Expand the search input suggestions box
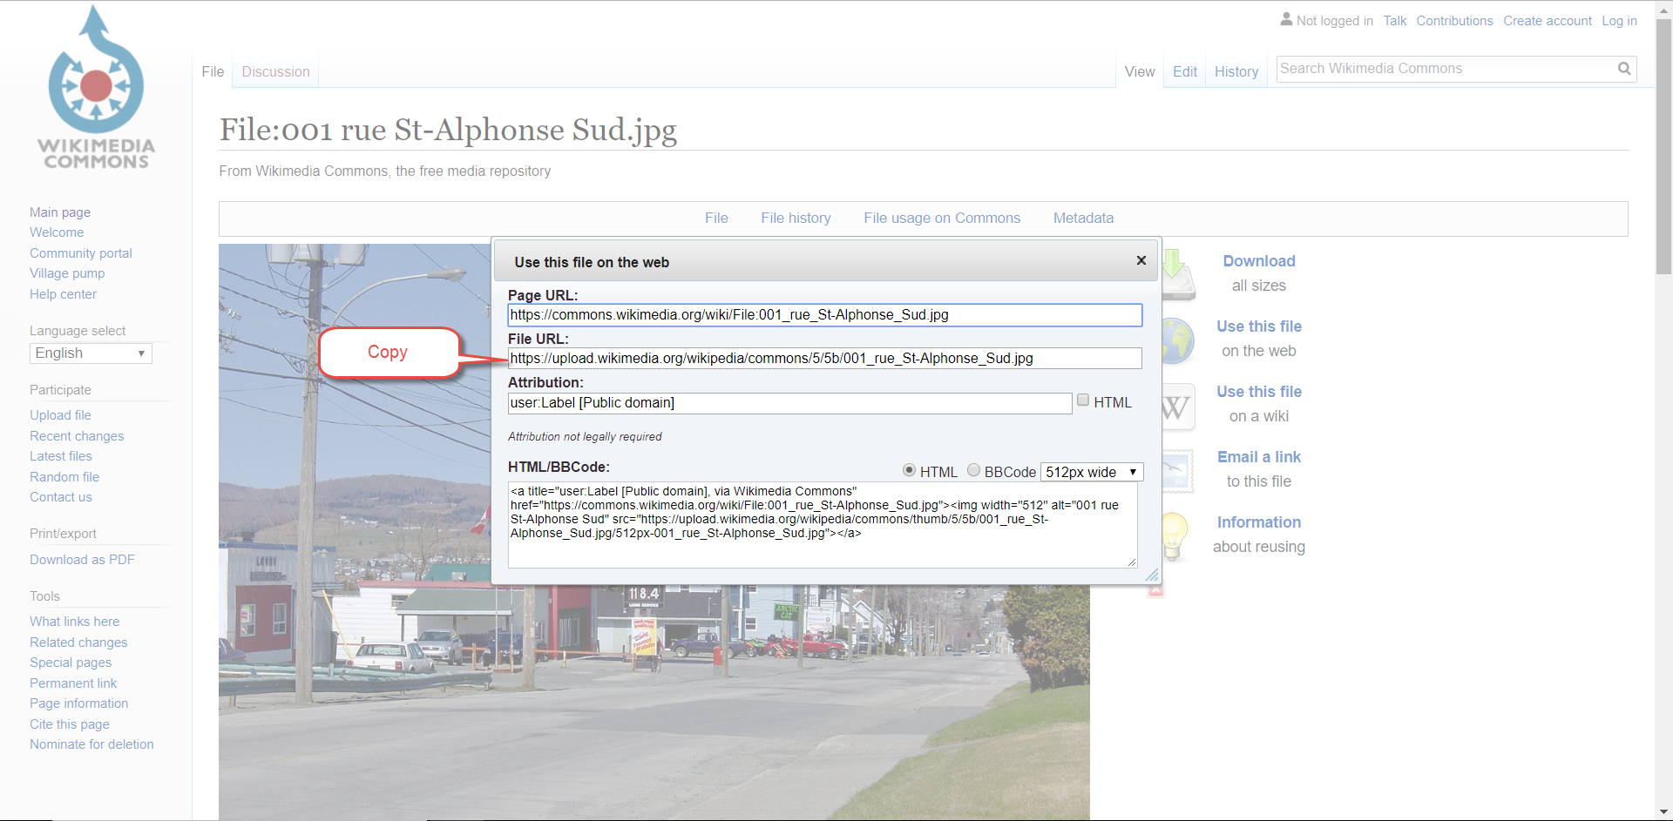1673x821 pixels. [x=1438, y=69]
